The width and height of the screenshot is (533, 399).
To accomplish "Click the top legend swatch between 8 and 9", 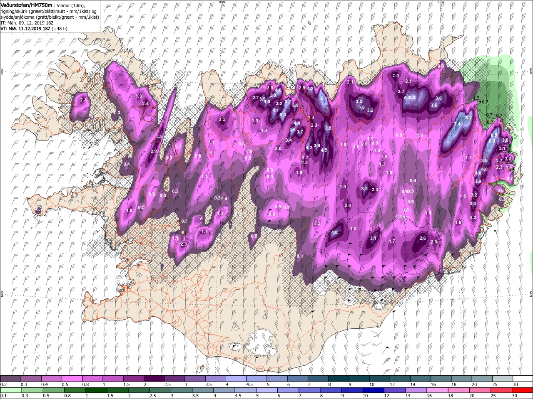I will tap(338, 378).
